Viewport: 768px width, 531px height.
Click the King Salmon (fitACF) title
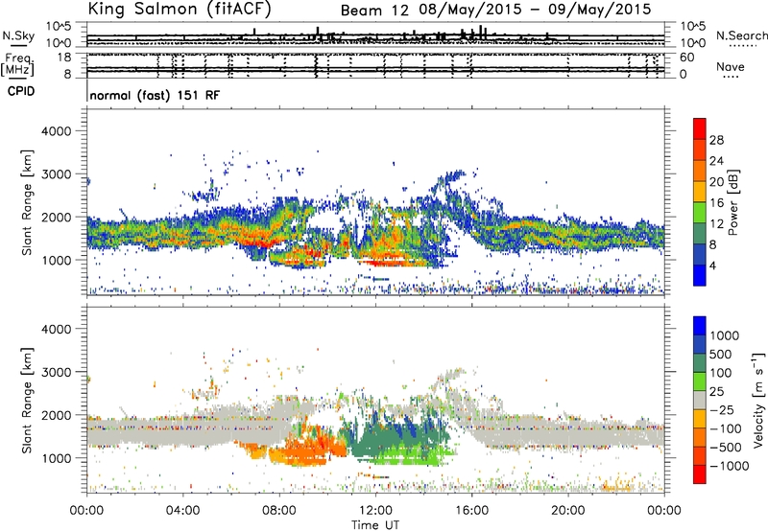coord(180,9)
